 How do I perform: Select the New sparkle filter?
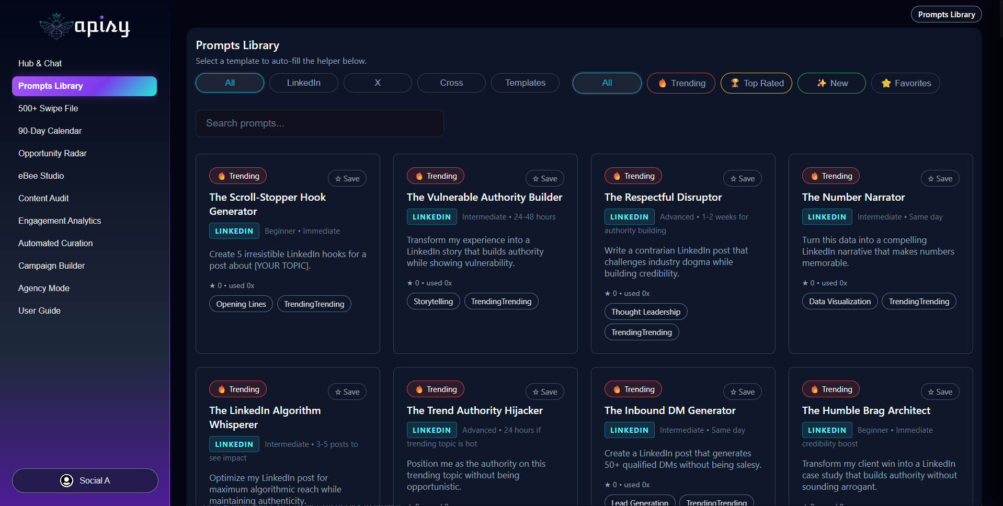(x=831, y=83)
